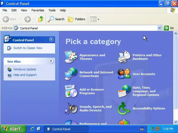Open the Tools menu
Viewport: 178px width, 133px height.
tap(52, 10)
